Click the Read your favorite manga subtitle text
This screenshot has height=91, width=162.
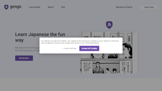27,49
